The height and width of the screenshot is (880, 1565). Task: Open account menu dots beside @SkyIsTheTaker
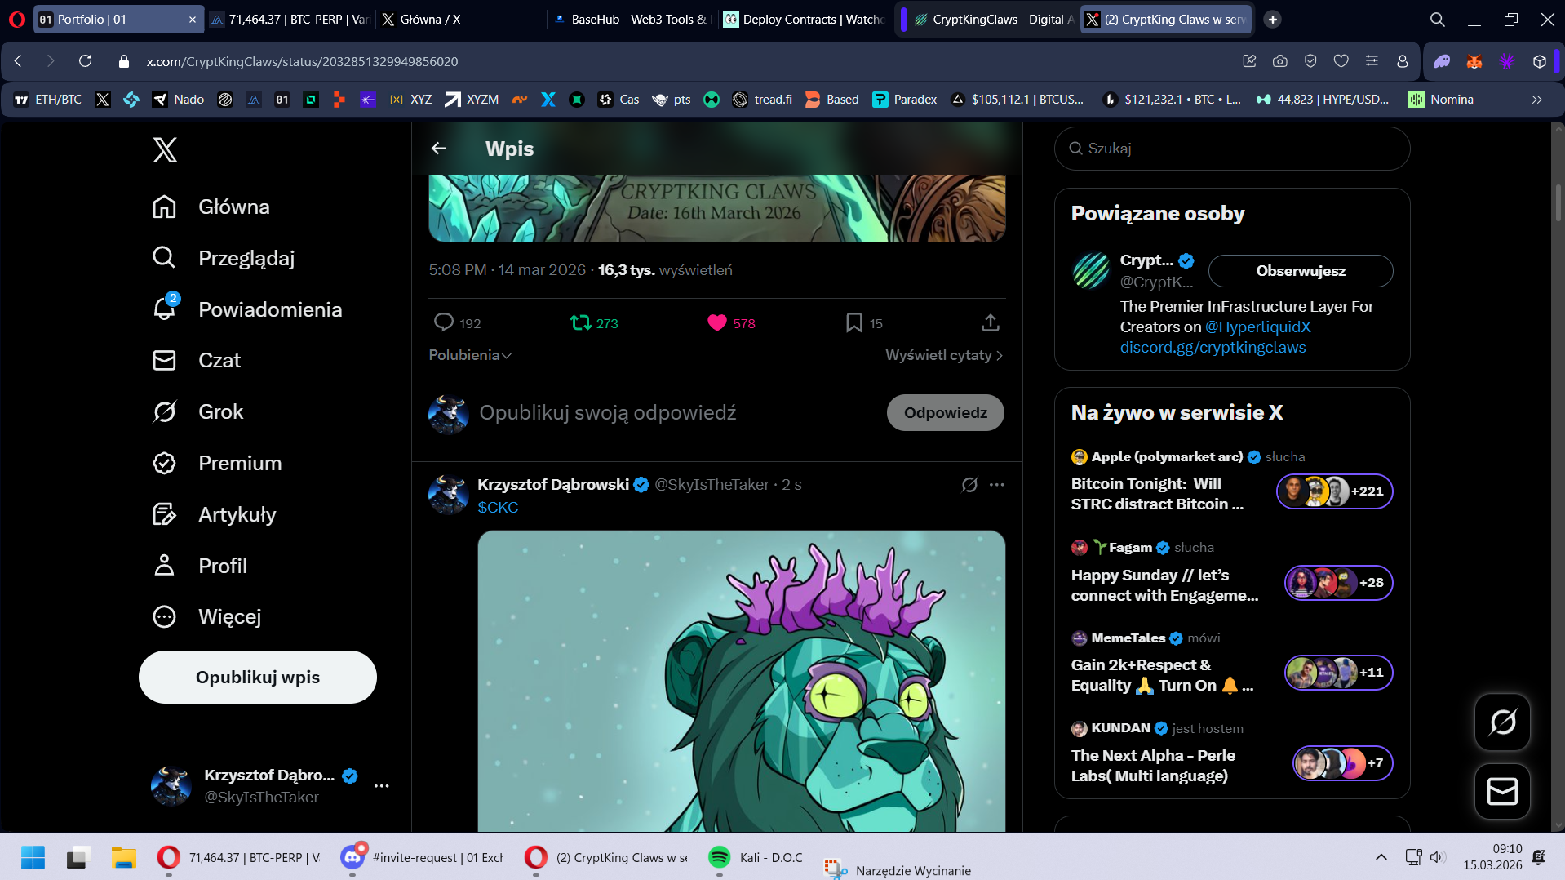pyautogui.click(x=381, y=785)
